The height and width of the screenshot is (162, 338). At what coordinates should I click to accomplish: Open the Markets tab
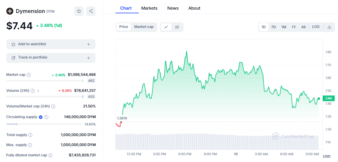coord(149,8)
